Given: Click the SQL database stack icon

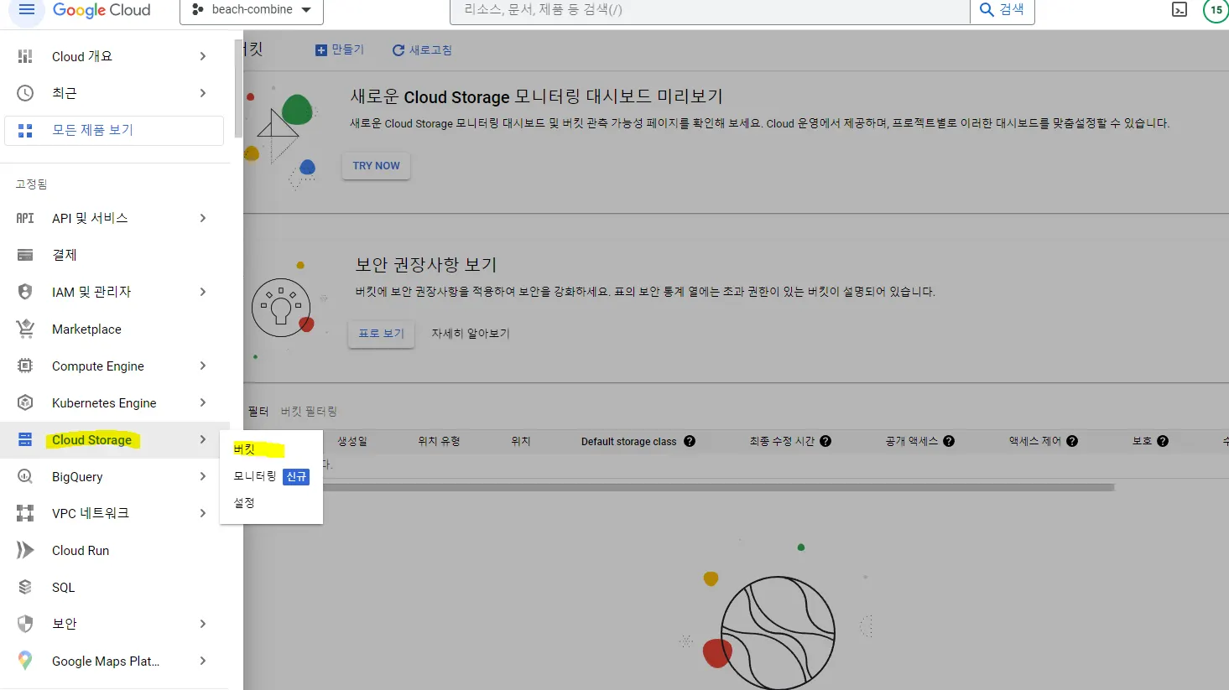Looking at the screenshot, I should pyautogui.click(x=25, y=587).
